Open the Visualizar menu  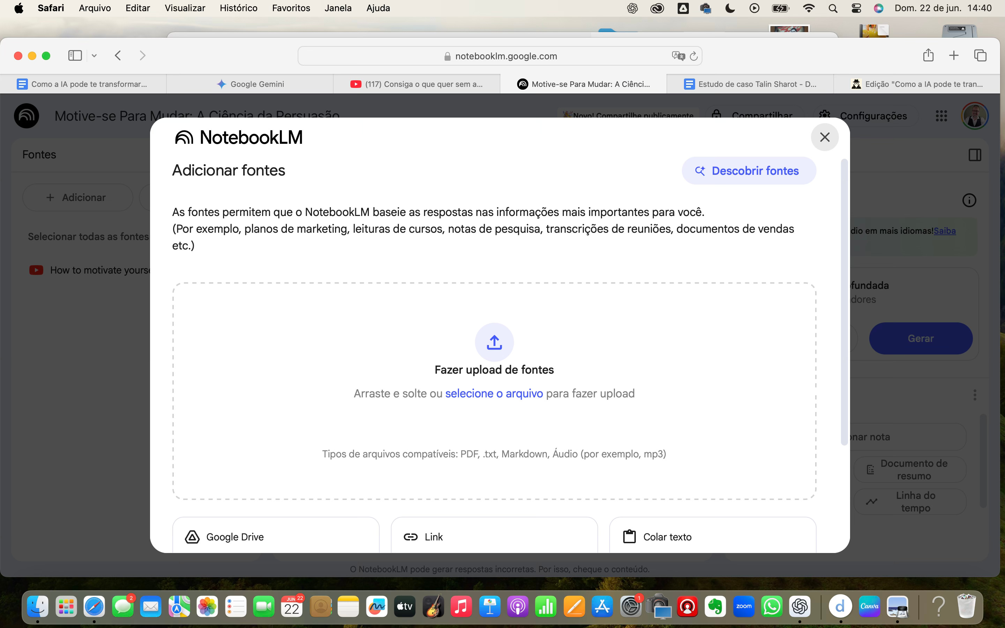185,8
